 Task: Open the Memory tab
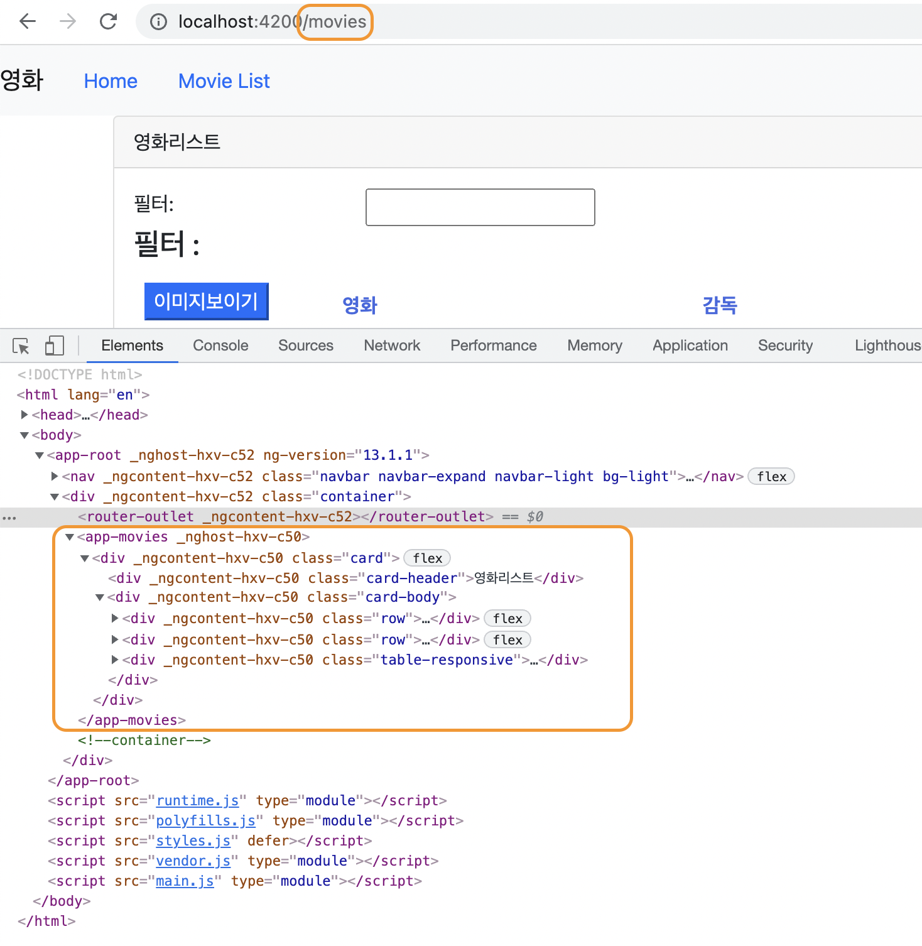click(595, 345)
